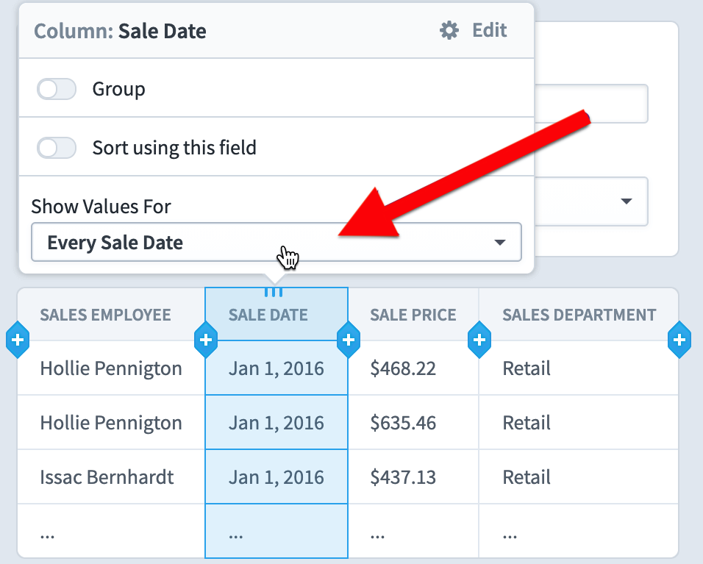
Task: Add column between Sale Date and Sale Price
Action: (349, 340)
